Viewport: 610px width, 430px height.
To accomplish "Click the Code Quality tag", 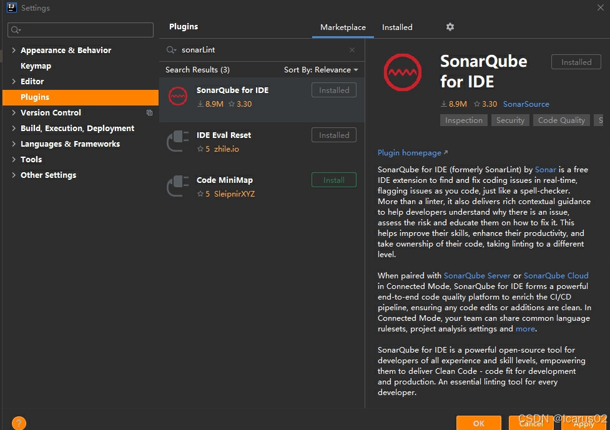I will pyautogui.click(x=561, y=120).
